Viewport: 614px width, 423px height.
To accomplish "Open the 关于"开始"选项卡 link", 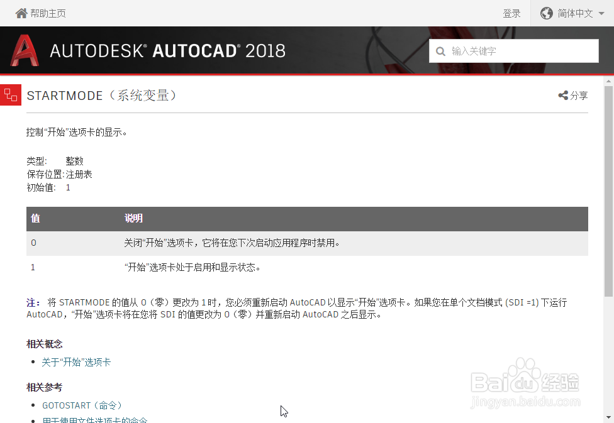I will pos(76,363).
